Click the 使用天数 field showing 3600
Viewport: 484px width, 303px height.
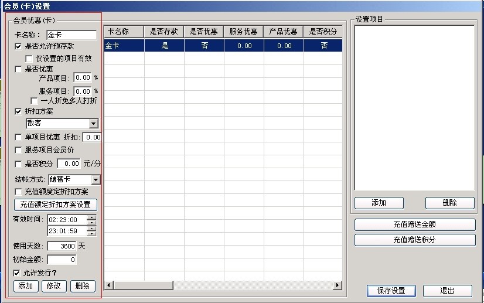(62, 246)
